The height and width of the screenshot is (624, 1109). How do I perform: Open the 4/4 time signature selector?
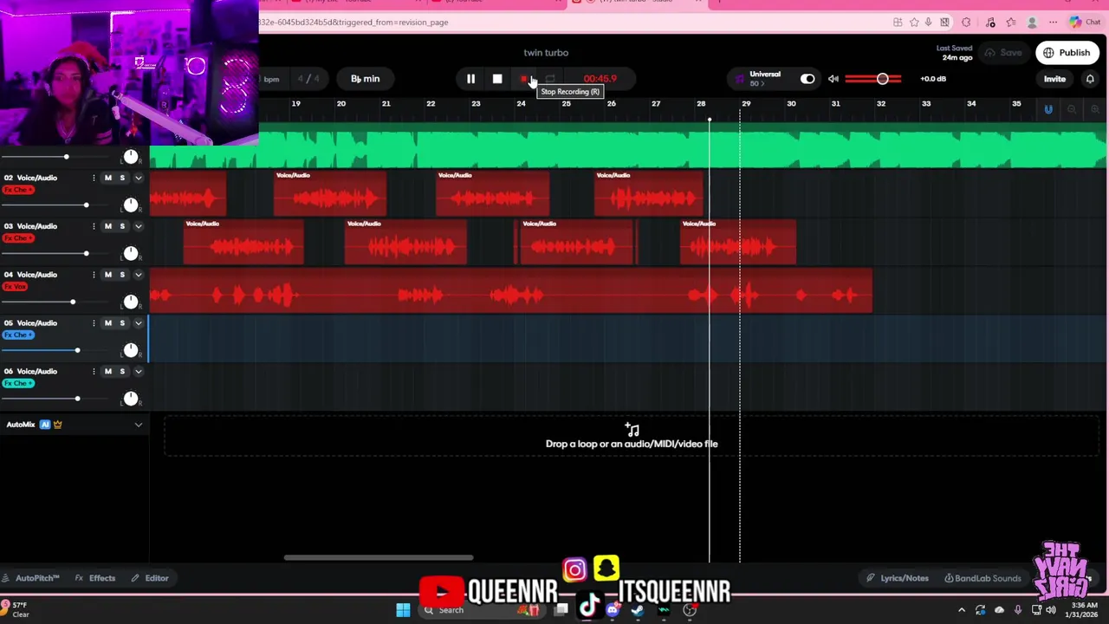coord(308,79)
